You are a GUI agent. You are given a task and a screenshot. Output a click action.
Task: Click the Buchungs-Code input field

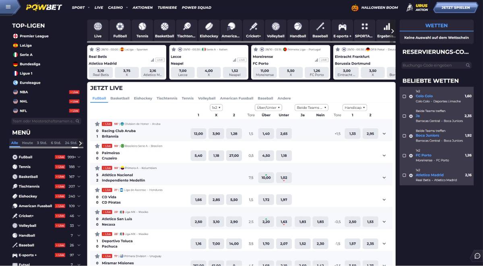431,65
